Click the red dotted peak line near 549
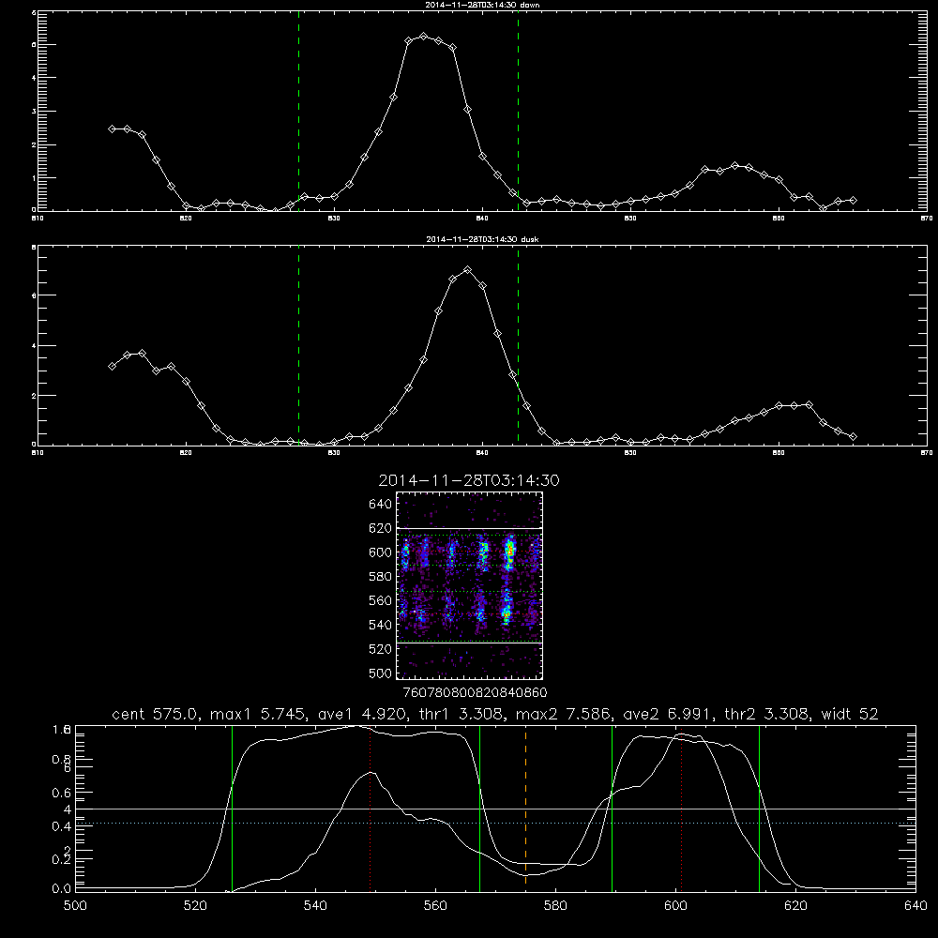938x938 pixels. click(x=371, y=808)
